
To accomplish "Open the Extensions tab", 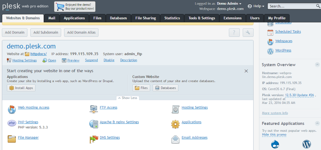I will [233, 18].
